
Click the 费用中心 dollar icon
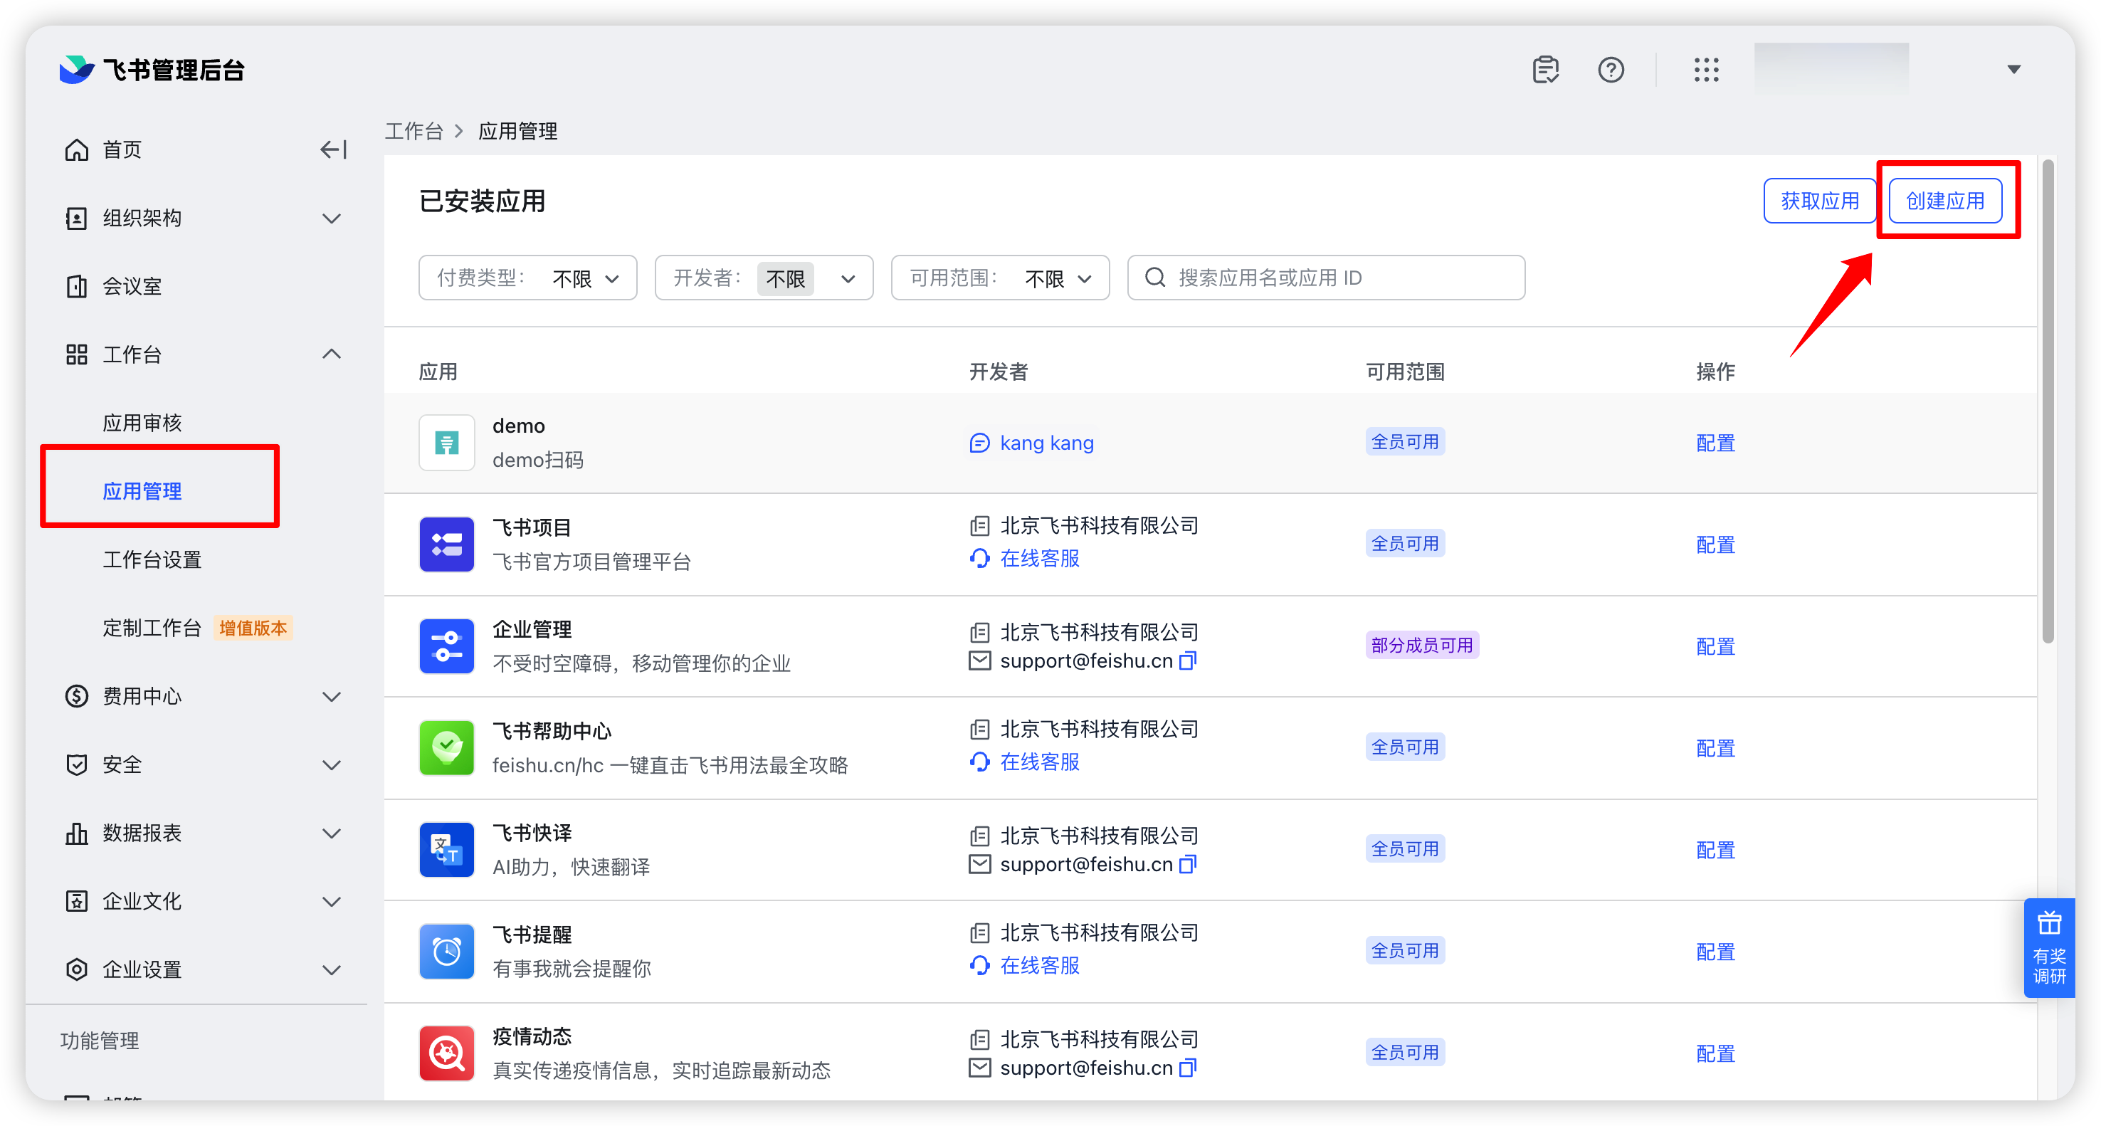coord(77,696)
